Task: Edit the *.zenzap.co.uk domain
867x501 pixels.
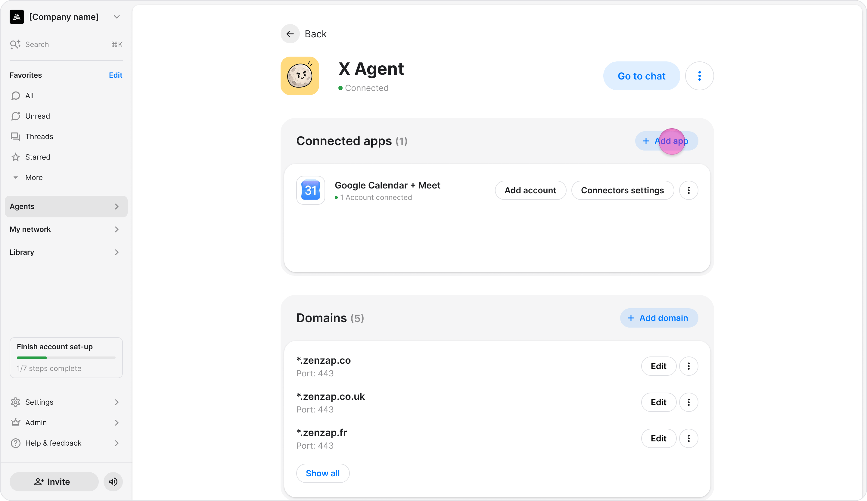Action: pyautogui.click(x=658, y=402)
